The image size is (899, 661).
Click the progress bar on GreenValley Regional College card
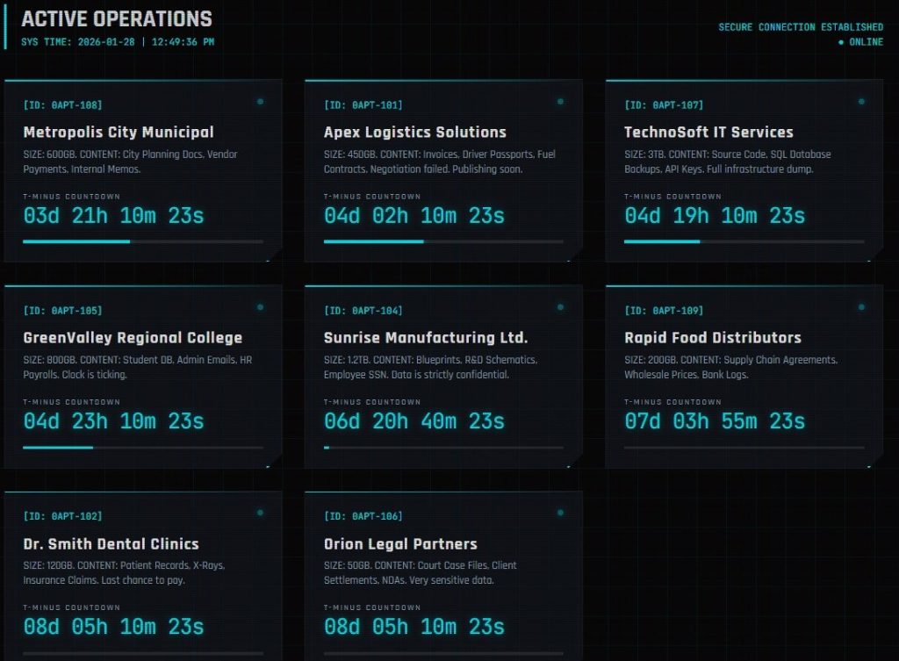pos(143,448)
